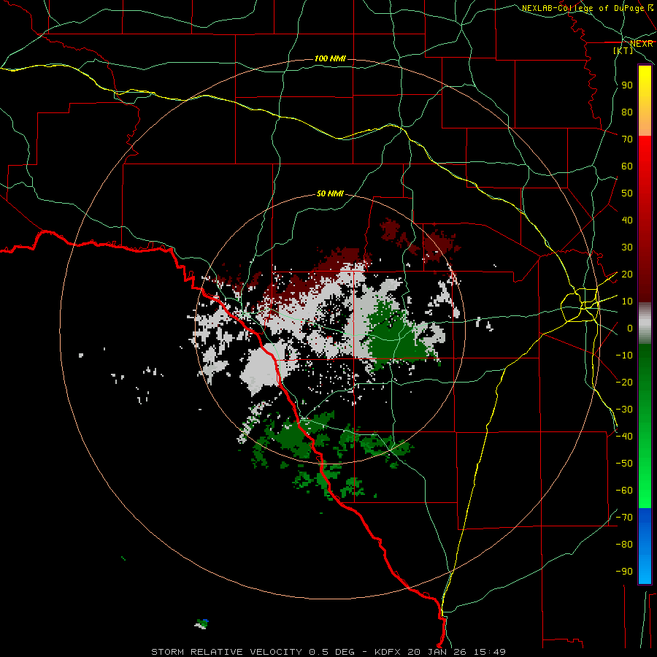Click the 15:49 timestamp in the caption
This screenshot has height=657, width=657.
(x=490, y=652)
